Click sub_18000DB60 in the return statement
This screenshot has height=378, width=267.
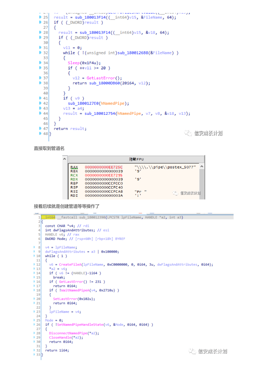tap(104, 83)
